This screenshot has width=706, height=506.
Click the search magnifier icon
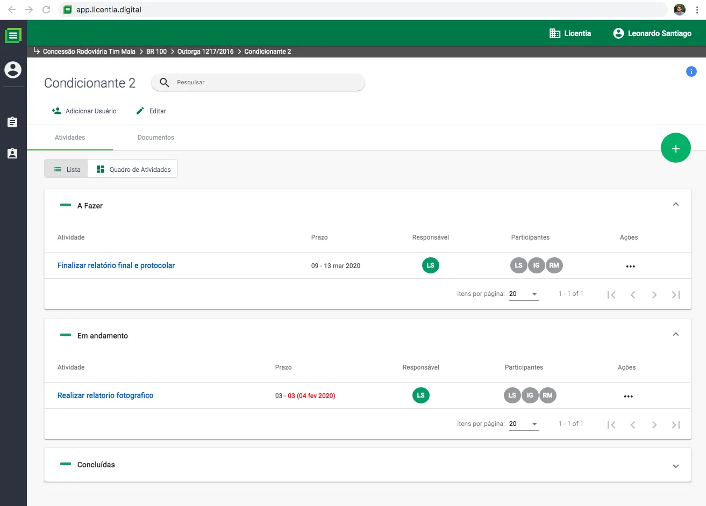point(165,82)
